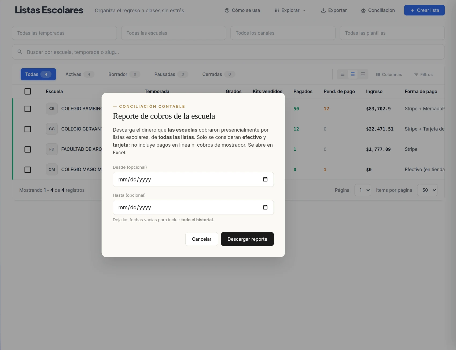Screen dimensions: 456x350
Task: Switch to the Pausadas tab
Action: point(171,74)
